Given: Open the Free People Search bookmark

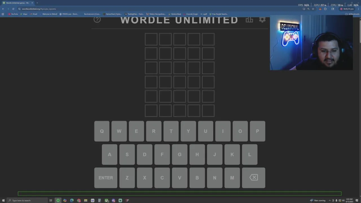Looking at the screenshot, I should pos(219,14).
